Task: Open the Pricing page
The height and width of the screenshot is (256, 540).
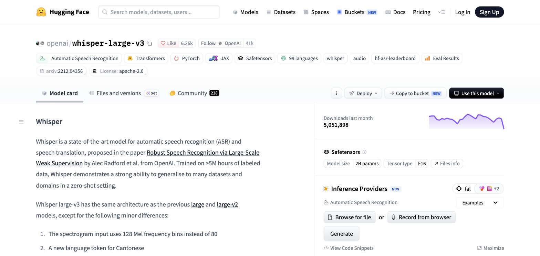Action: pos(422,12)
